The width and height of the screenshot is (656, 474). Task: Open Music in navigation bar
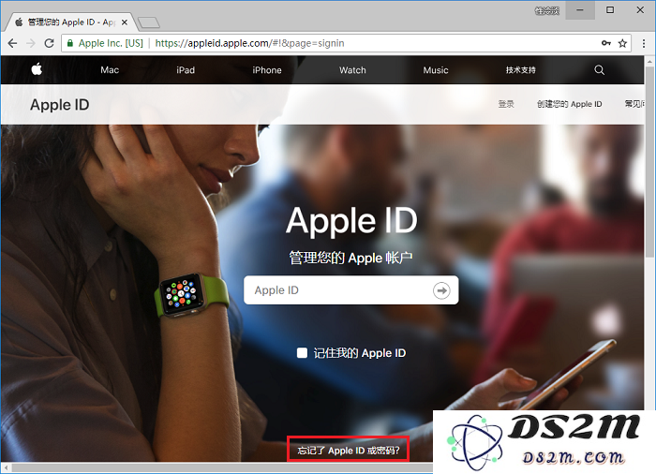click(x=436, y=70)
